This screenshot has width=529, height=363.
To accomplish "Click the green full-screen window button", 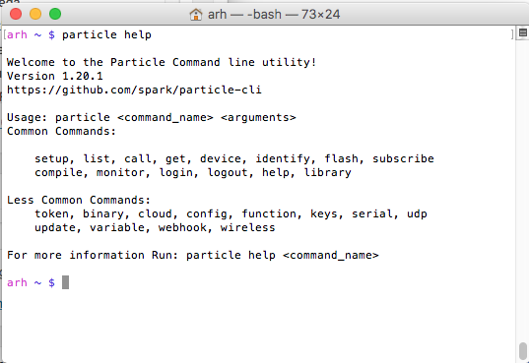I will 55,14.
